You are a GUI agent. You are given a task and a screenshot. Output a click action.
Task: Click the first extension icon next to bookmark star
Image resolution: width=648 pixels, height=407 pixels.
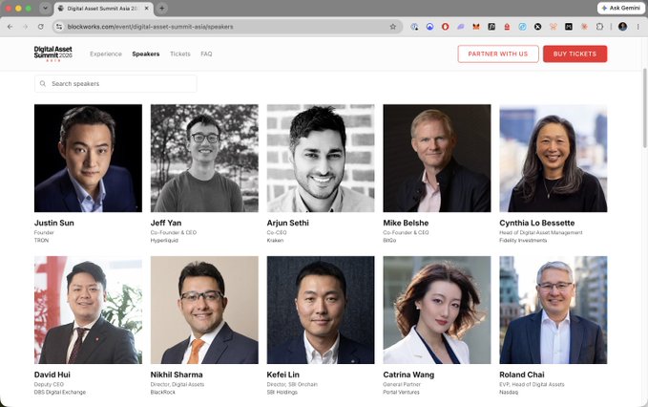coord(414,27)
